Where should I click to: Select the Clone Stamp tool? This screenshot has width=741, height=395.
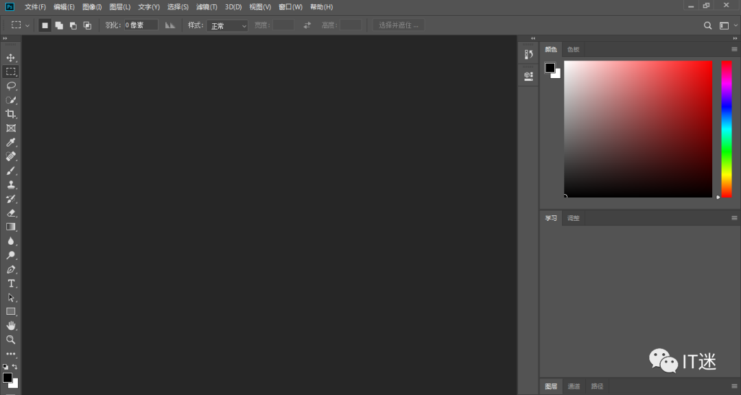tap(10, 184)
